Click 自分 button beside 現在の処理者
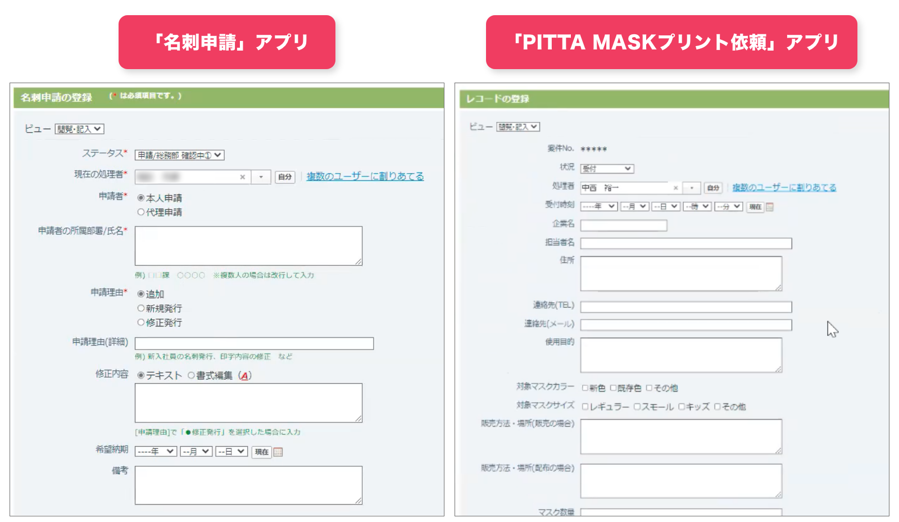 pyautogui.click(x=285, y=177)
